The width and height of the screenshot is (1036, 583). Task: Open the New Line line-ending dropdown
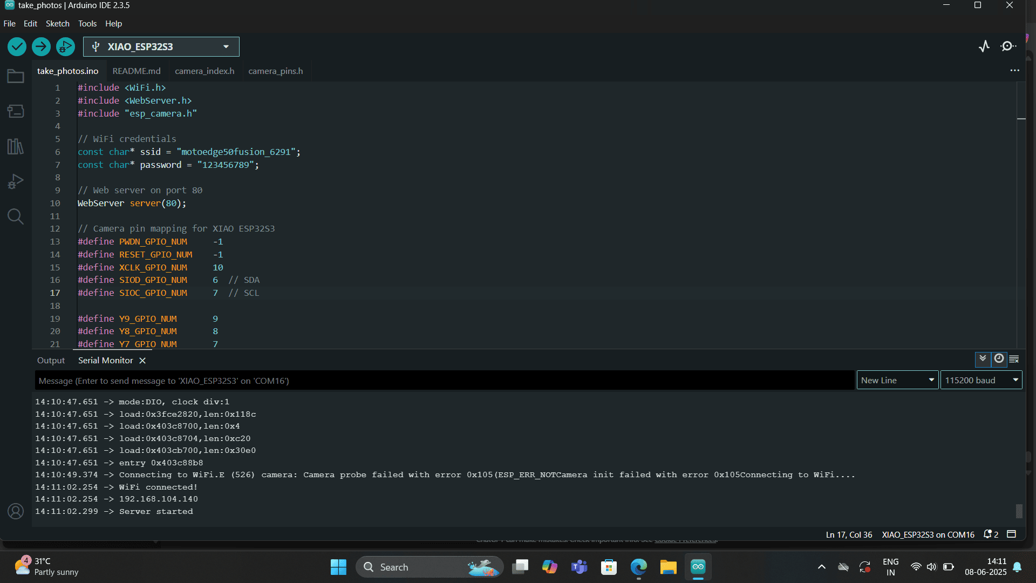(x=897, y=381)
